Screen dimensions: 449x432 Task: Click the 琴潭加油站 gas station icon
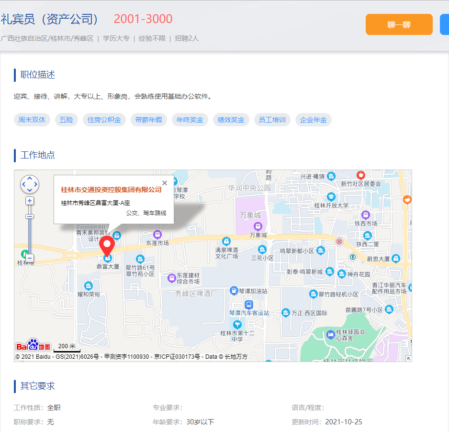coord(234,291)
